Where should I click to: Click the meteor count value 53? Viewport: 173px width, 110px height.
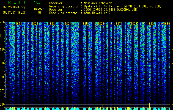tap(40, 13)
